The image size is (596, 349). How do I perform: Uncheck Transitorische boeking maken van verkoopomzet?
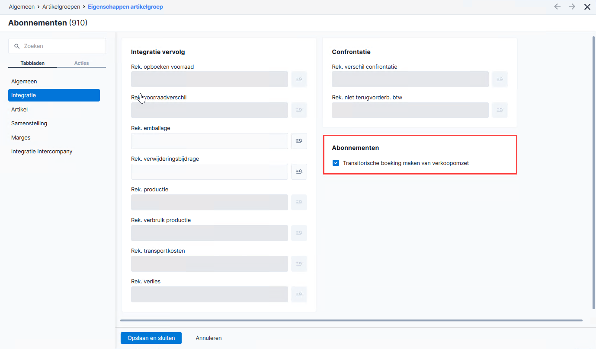coord(336,163)
